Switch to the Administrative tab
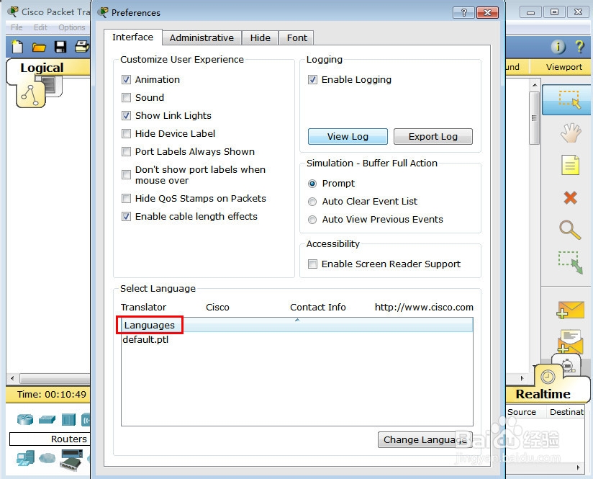This screenshot has width=593, height=479. pos(202,38)
